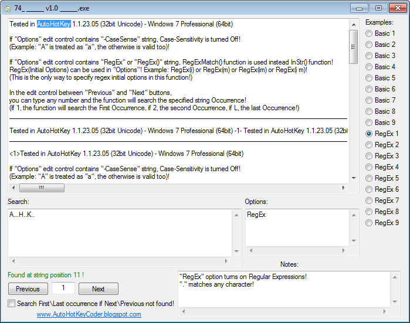The image size is (410, 323).
Task: Click into the Options text box
Action: pyautogui.click(x=297, y=227)
